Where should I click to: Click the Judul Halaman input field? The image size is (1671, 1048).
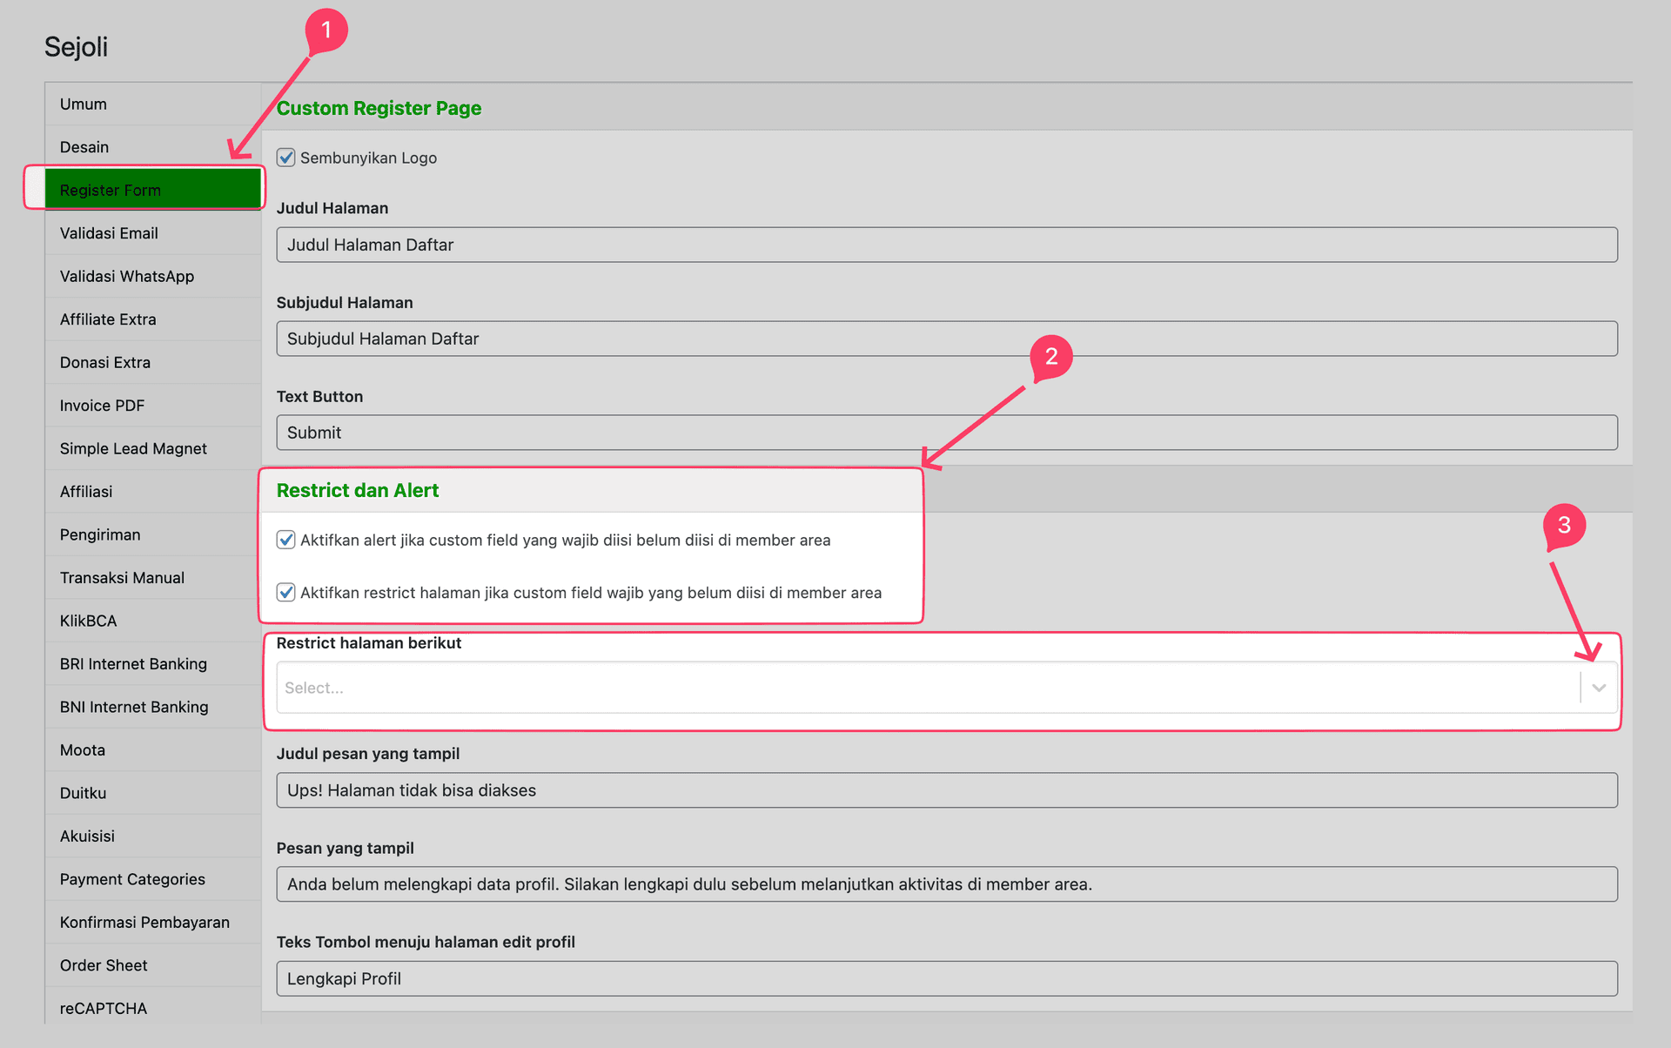coord(946,245)
